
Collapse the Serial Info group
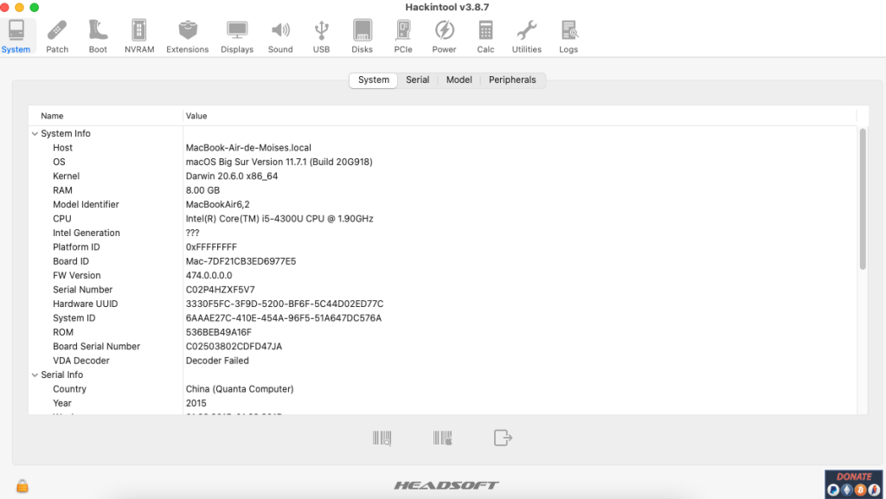(35, 374)
